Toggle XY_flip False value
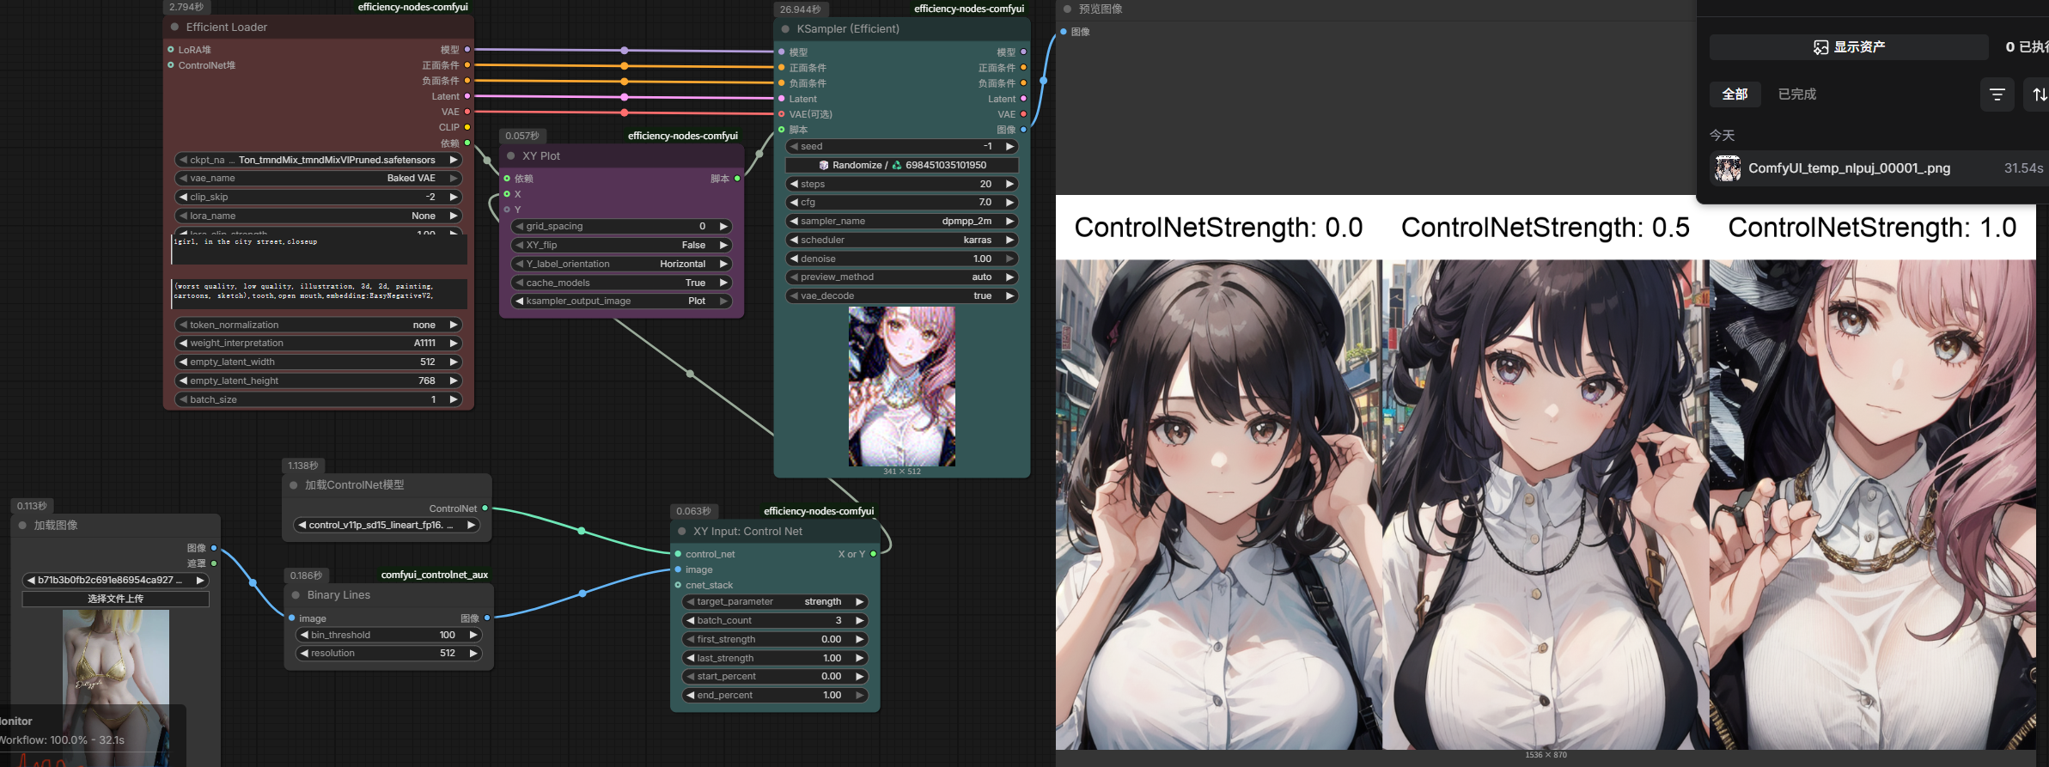 click(x=621, y=246)
